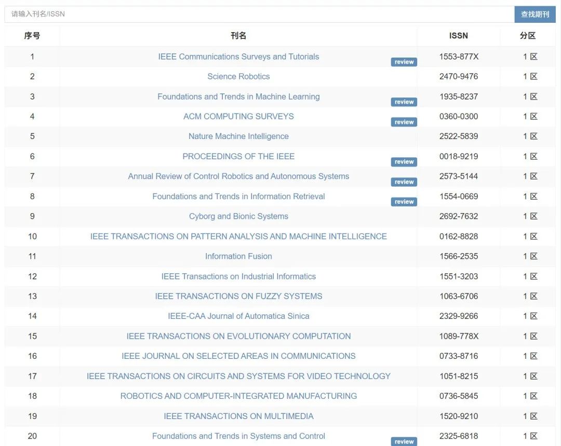Image resolution: width=561 pixels, height=446 pixels.
Task: Open IEEE JOURNAL ON SELECTED AREAS IN COMMUNICATIONS
Action: (238, 356)
